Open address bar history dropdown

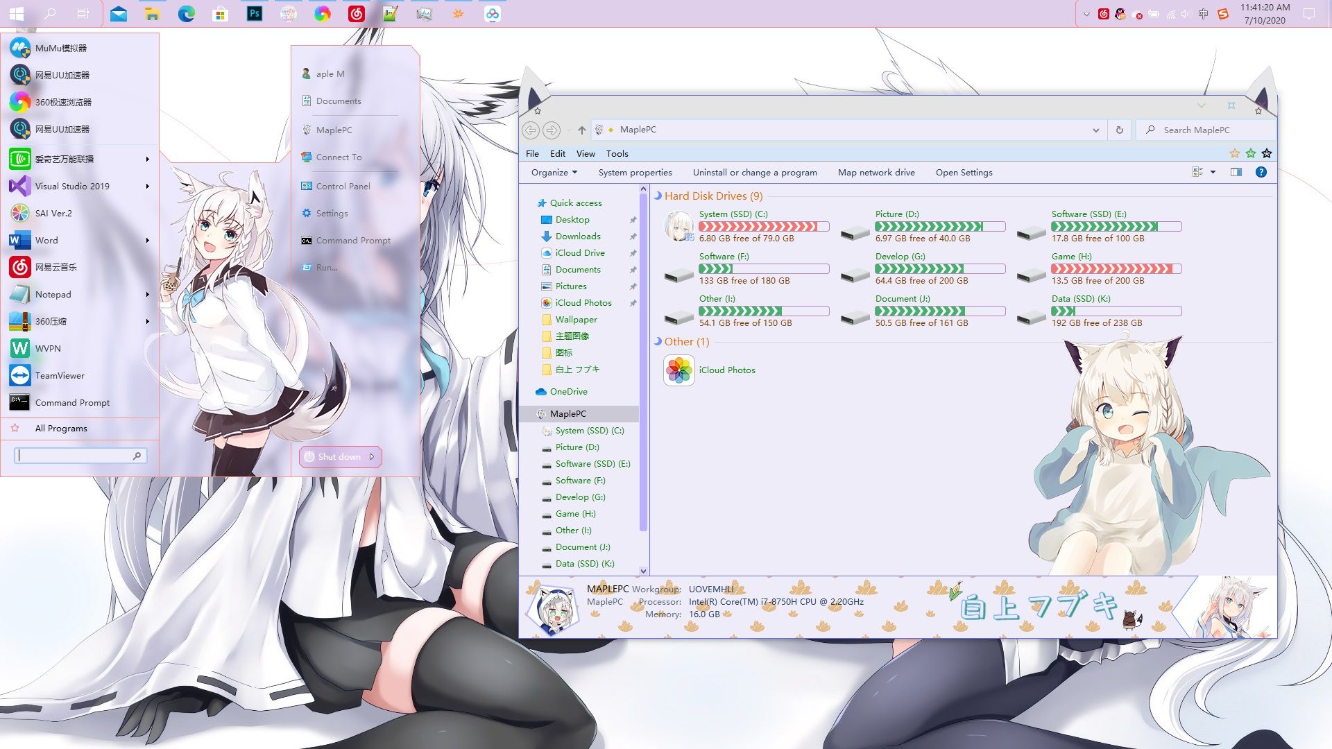point(1095,130)
